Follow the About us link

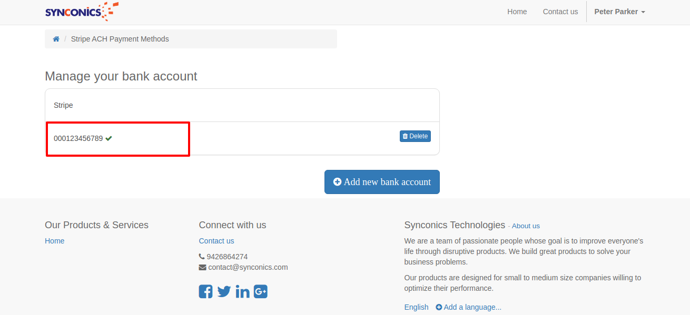[x=526, y=226]
